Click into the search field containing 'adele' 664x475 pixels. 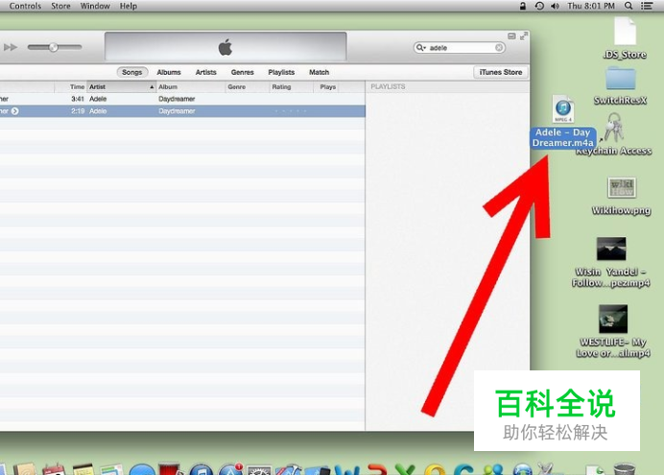(461, 47)
